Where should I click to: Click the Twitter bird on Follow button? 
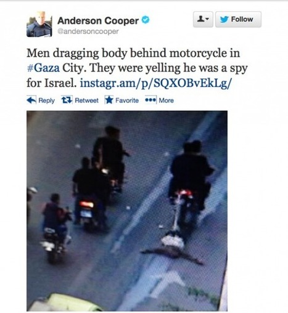224,19
